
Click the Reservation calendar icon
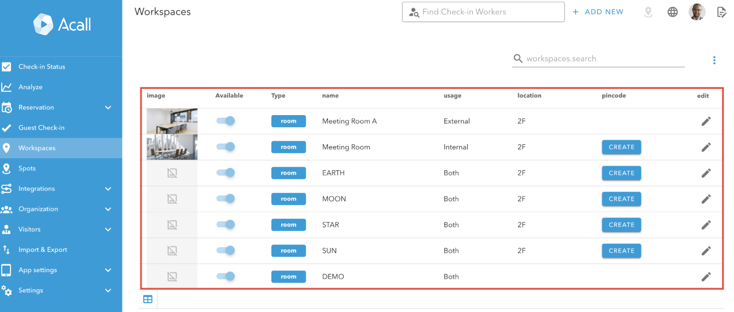click(x=7, y=107)
